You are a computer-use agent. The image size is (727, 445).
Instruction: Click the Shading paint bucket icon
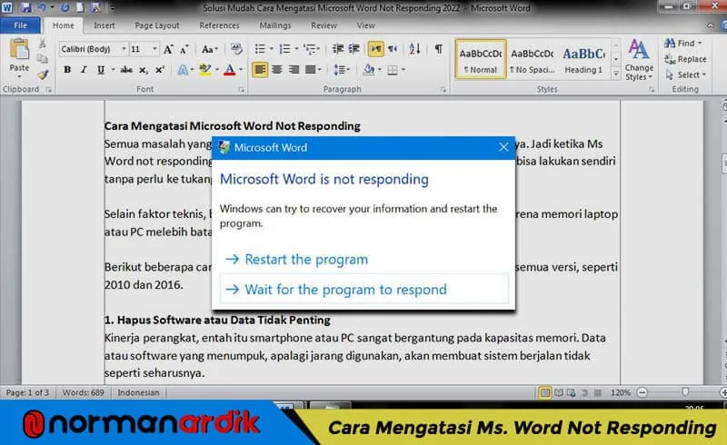pyautogui.click(x=369, y=70)
